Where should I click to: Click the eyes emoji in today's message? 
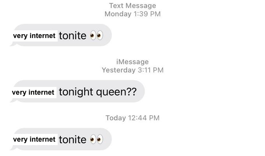[96, 139]
